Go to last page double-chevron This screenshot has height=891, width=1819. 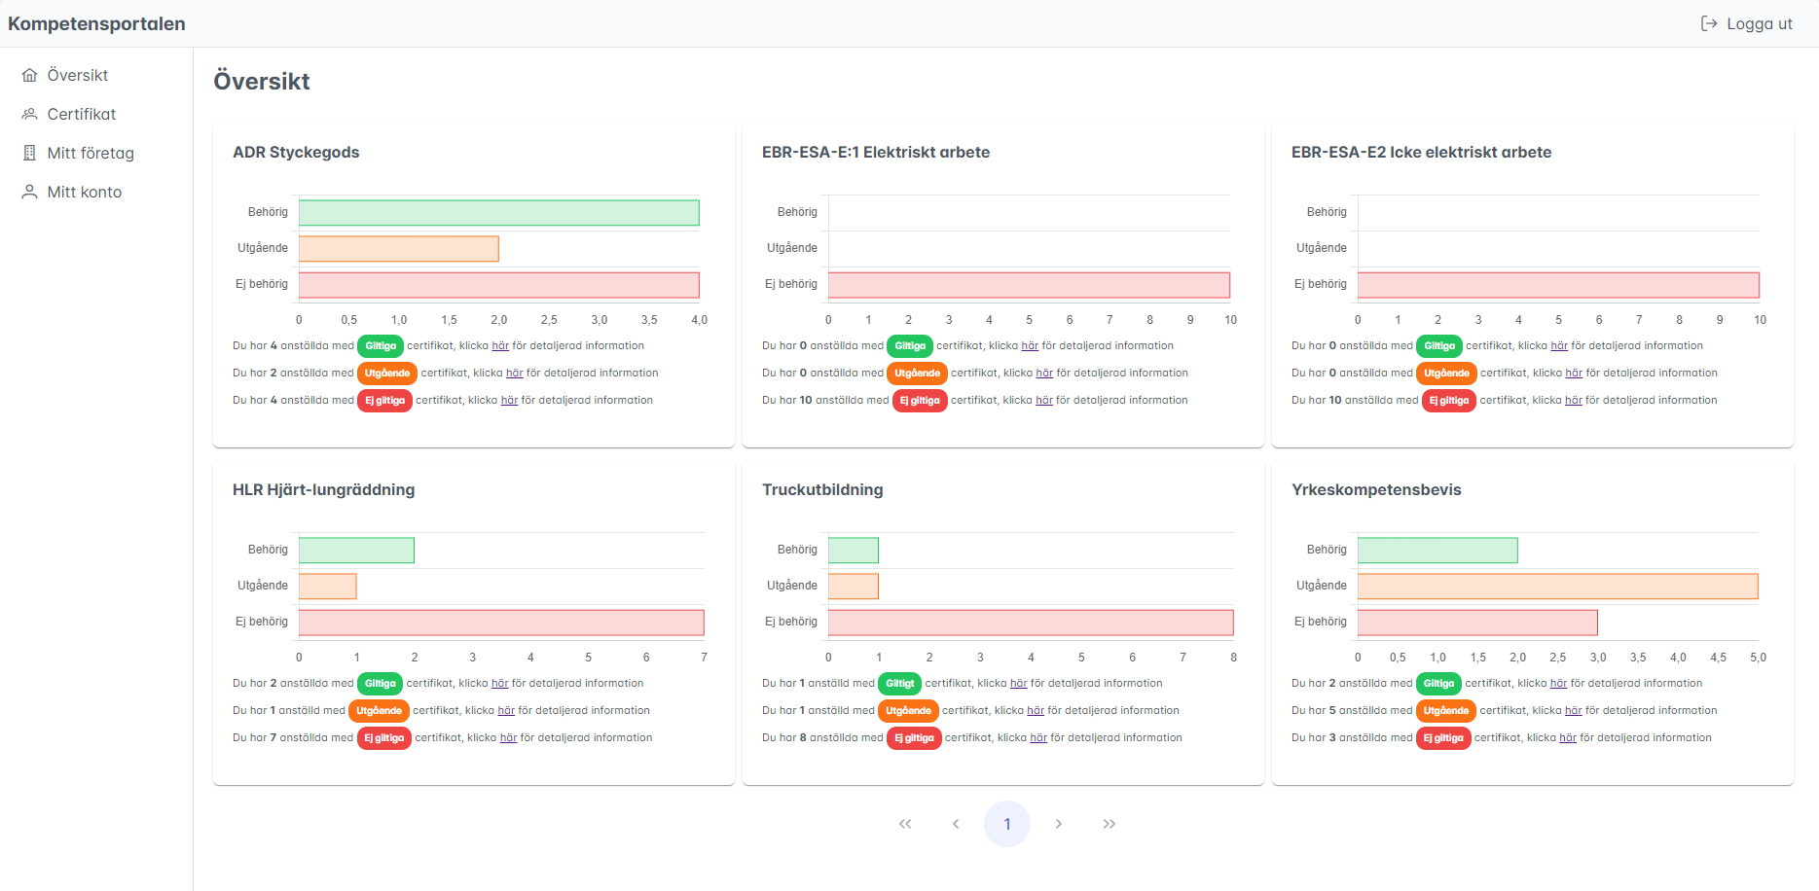[1110, 824]
